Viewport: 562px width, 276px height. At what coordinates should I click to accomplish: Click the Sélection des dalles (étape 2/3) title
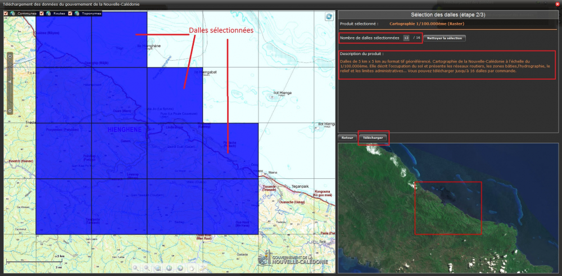448,15
